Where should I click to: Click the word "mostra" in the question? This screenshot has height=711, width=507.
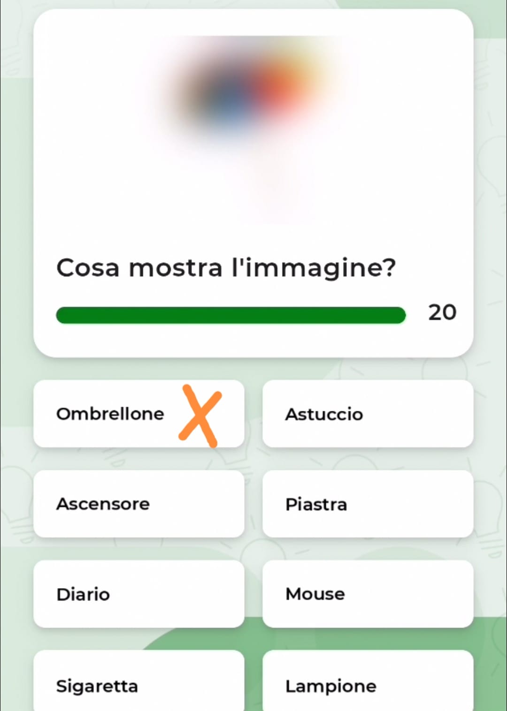(x=176, y=269)
